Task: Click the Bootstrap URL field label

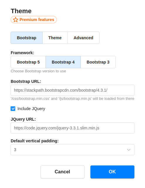Action: 26,81
